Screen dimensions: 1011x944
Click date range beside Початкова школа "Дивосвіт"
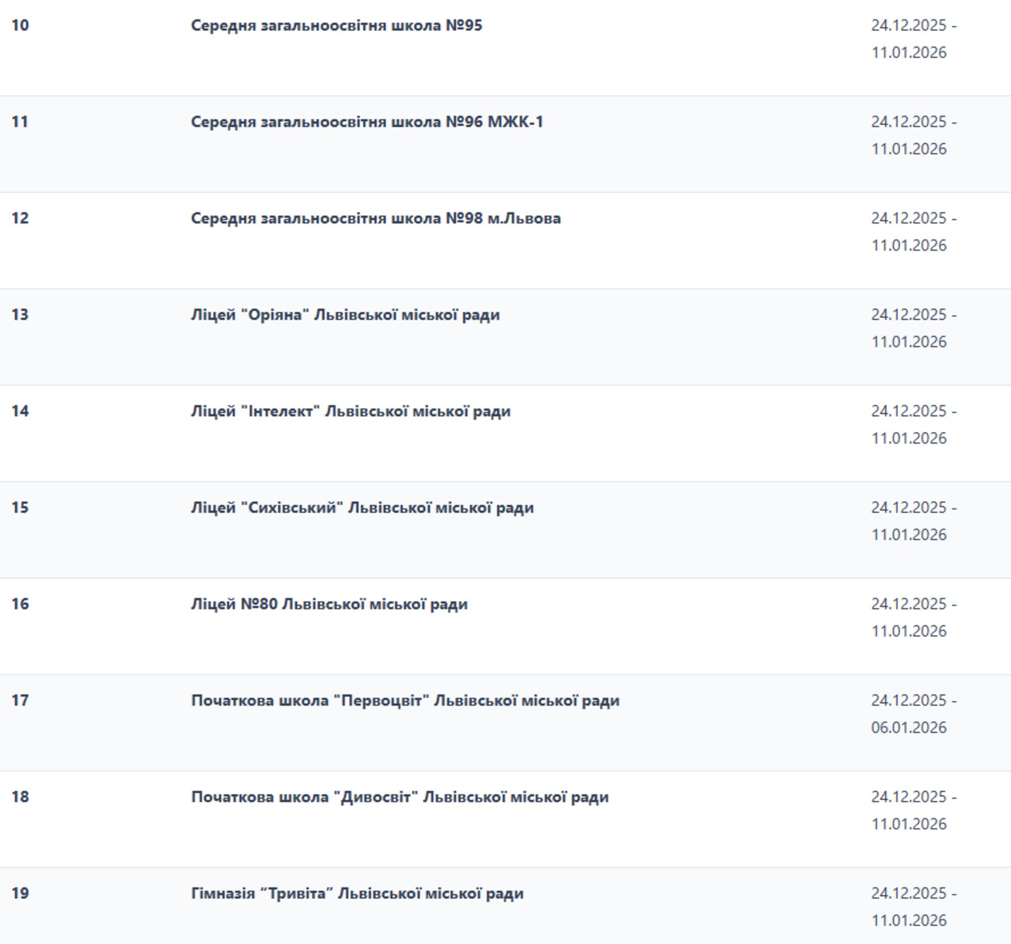pyautogui.click(x=913, y=810)
